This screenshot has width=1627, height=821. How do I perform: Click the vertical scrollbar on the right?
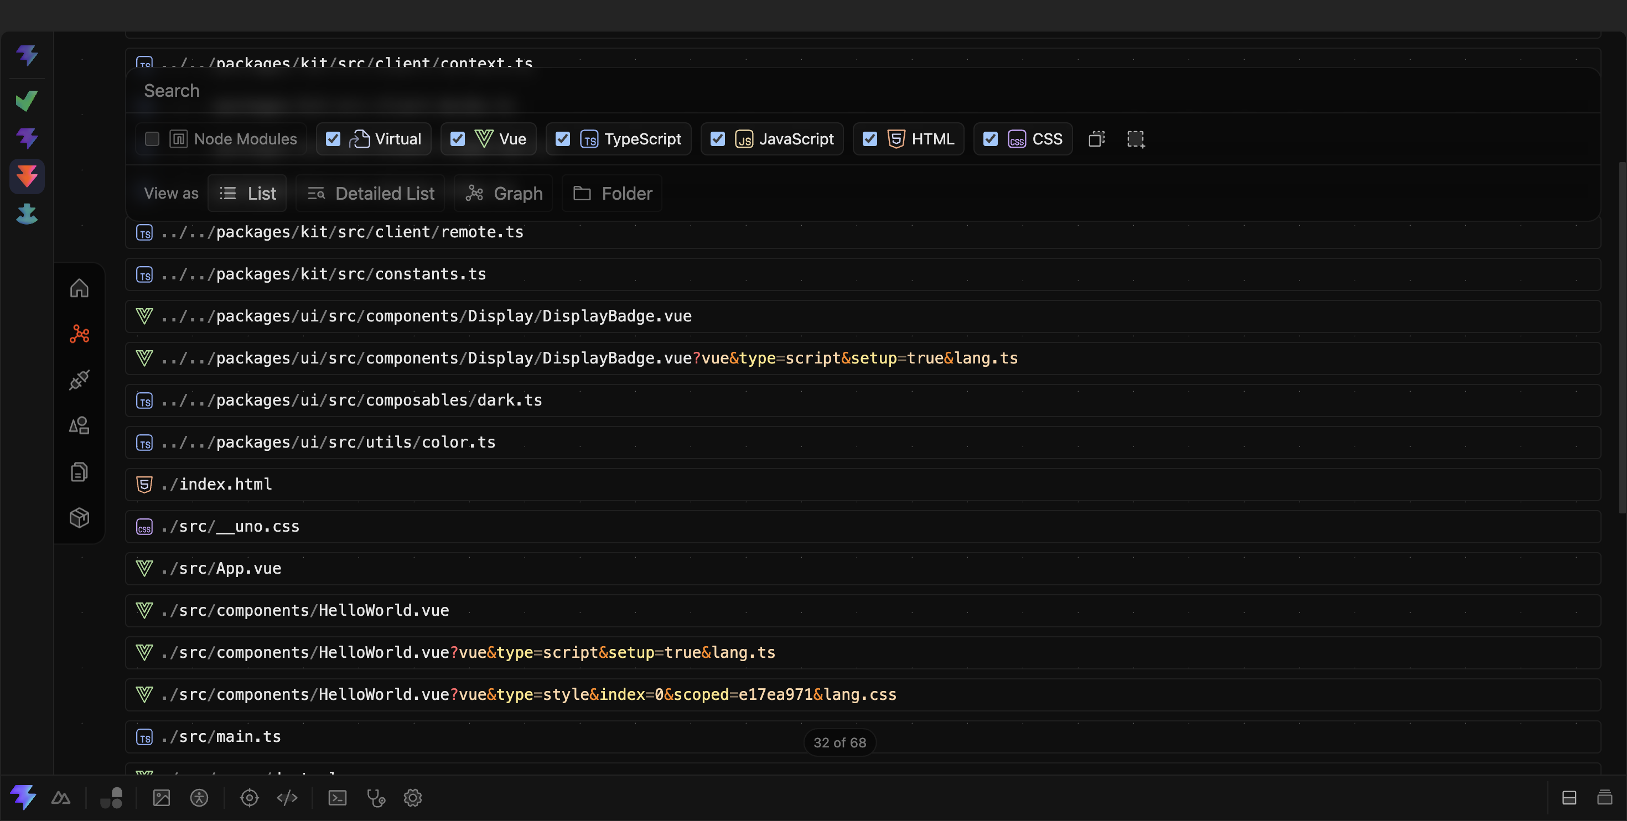(x=1623, y=338)
